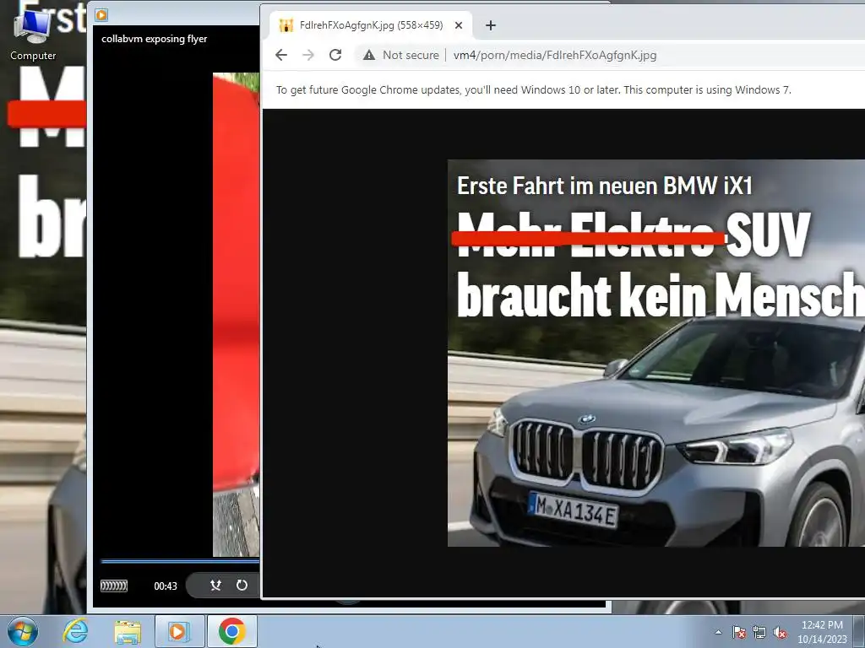
Task: Close the FdlrehFXoAgfgnK.jpg tab
Action: coord(459,25)
